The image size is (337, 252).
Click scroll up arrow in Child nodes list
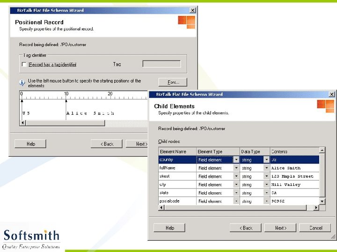(322, 150)
